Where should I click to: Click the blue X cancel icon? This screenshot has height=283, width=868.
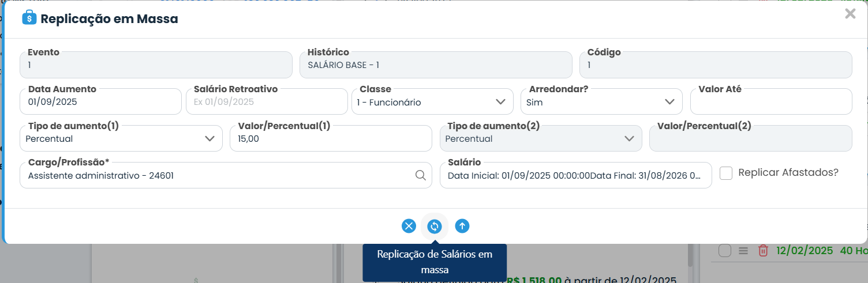[409, 226]
